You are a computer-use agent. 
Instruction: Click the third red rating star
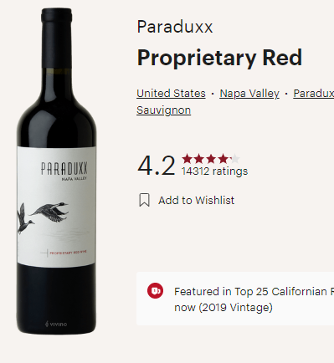(211, 159)
